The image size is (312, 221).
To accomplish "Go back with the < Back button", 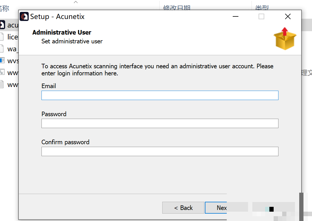I will pyautogui.click(x=183, y=208).
